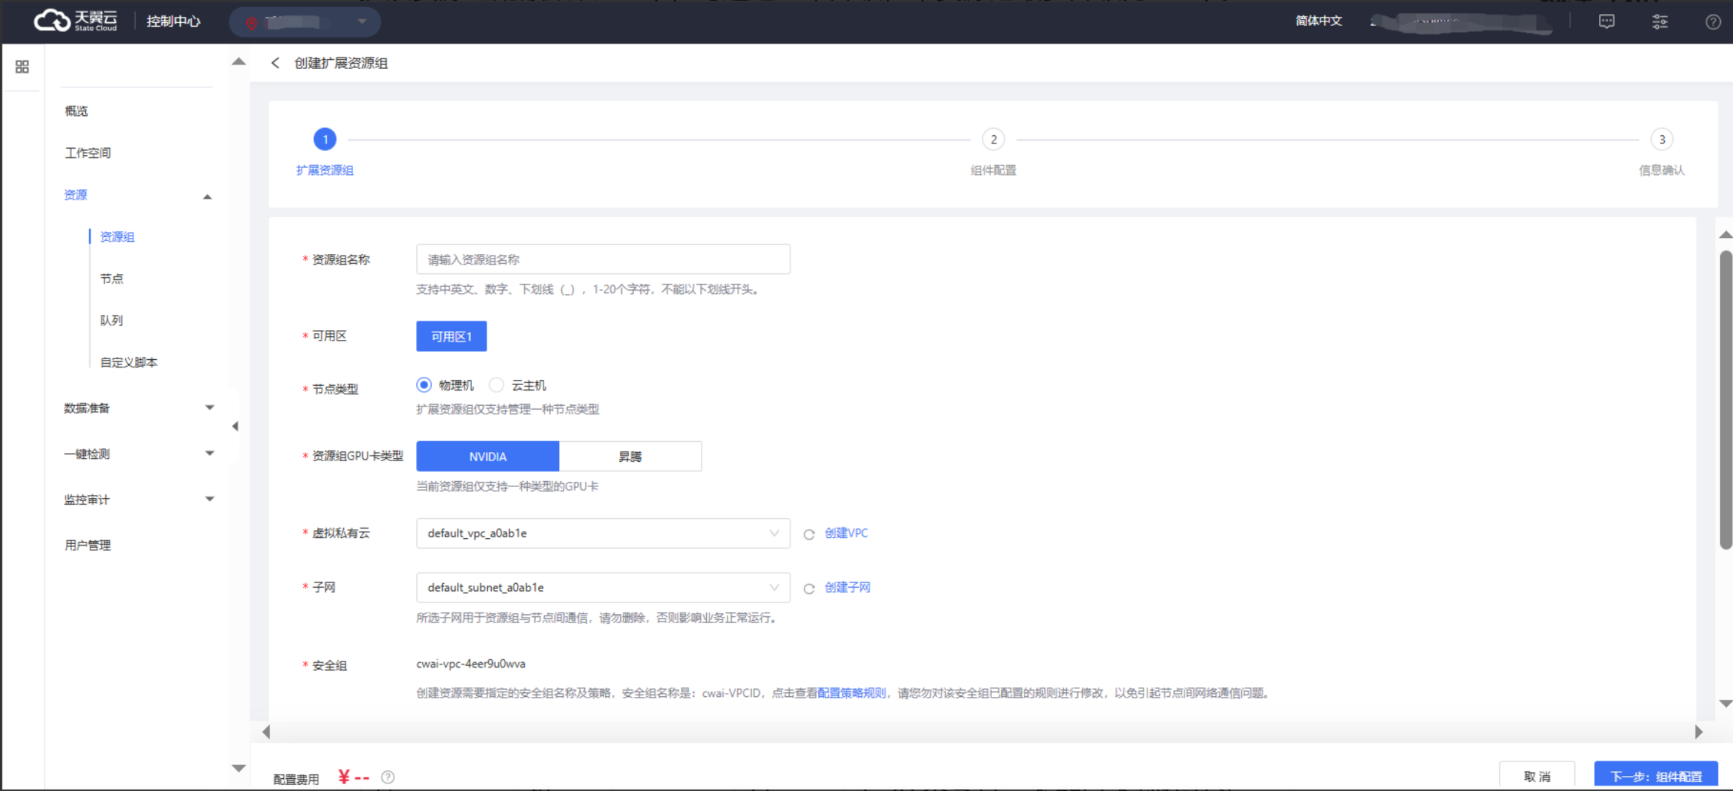Go to 工作空间 in sidebar
The height and width of the screenshot is (791, 1733).
[88, 152]
